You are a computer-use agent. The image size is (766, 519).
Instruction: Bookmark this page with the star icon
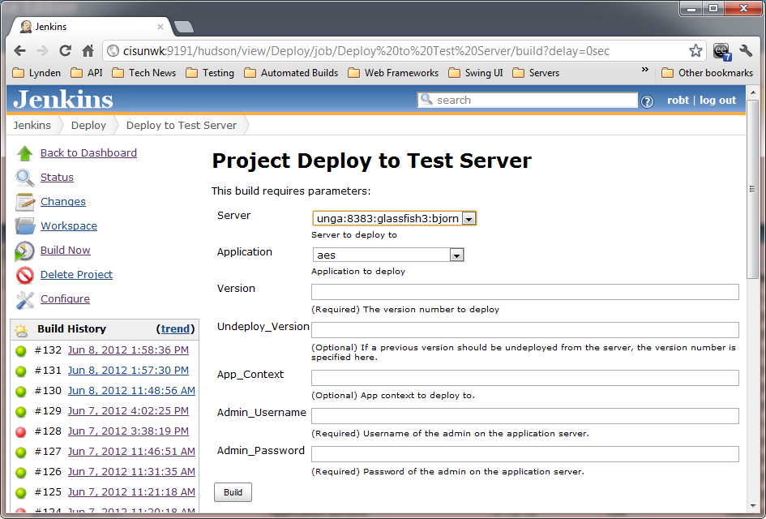(695, 50)
